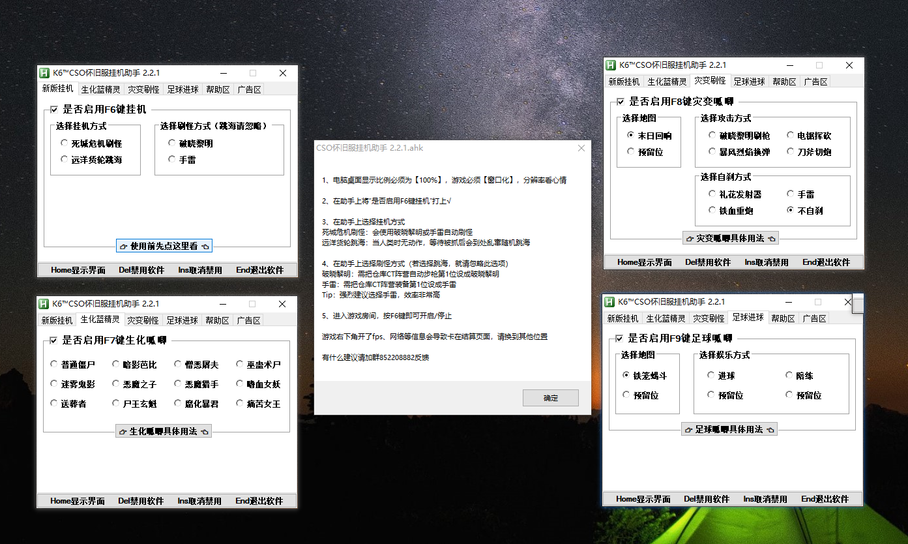
Task: Select the 普通僵尸 zombie type
Action: coord(53,364)
